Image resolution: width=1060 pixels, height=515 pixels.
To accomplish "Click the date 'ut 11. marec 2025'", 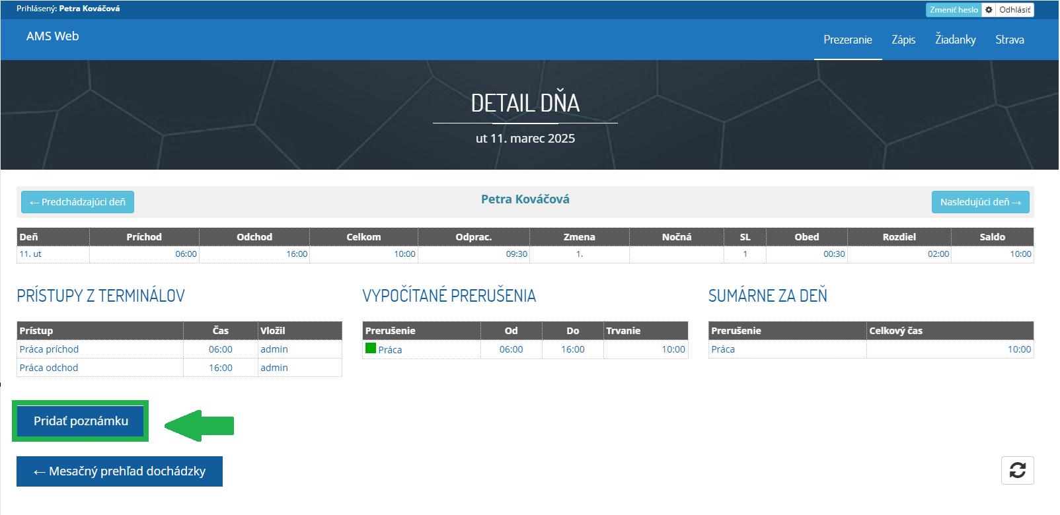I will [x=525, y=139].
